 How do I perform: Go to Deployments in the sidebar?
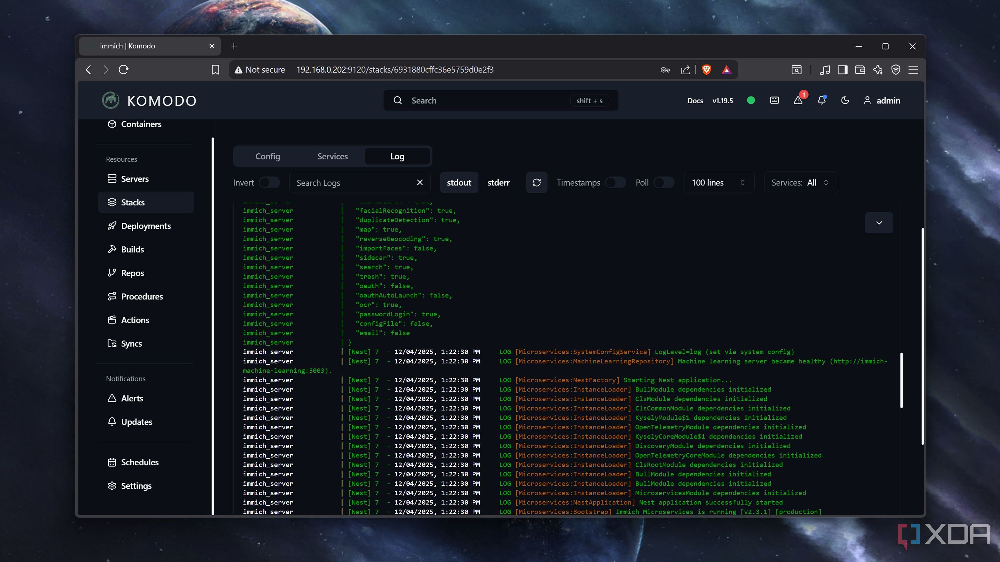coord(146,226)
